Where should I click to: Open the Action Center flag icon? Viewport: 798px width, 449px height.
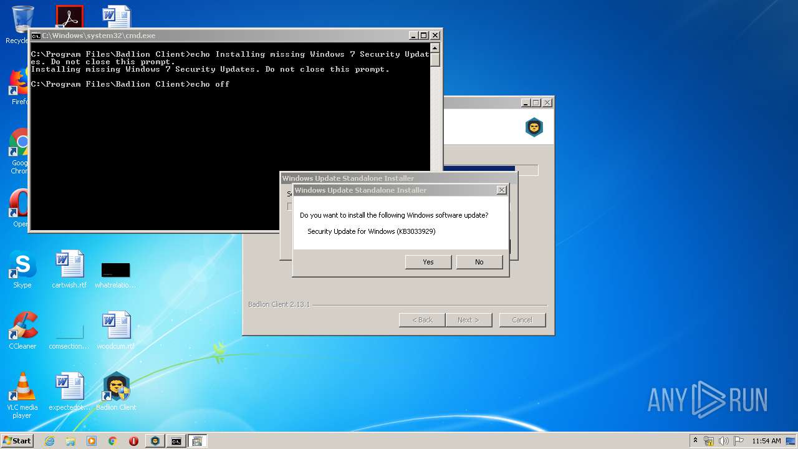(739, 441)
